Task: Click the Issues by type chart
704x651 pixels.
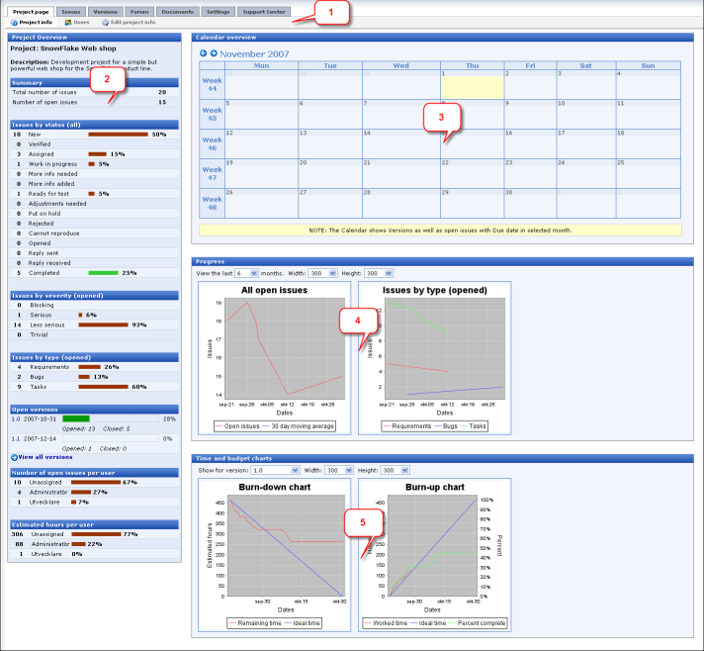Action: click(435, 358)
